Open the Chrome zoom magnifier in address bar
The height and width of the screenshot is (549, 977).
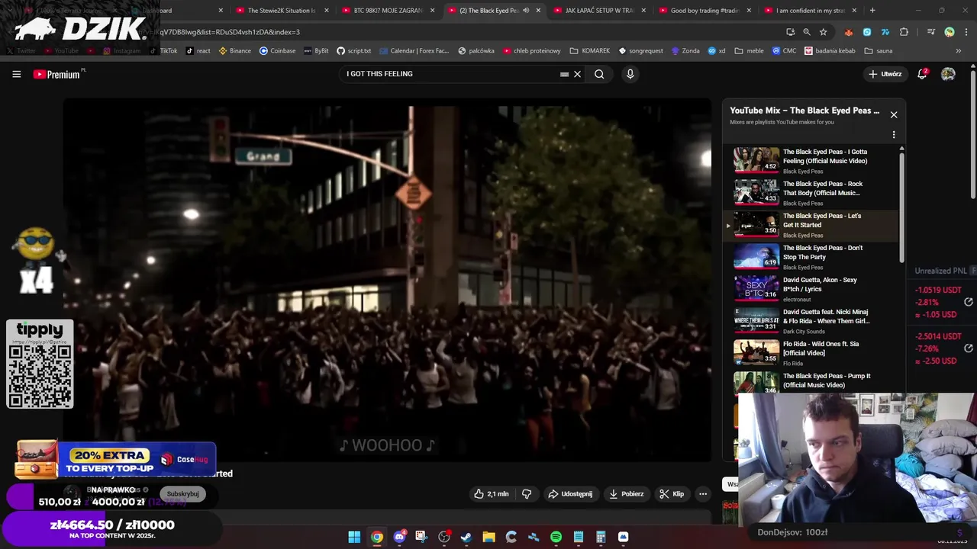pyautogui.click(x=807, y=32)
